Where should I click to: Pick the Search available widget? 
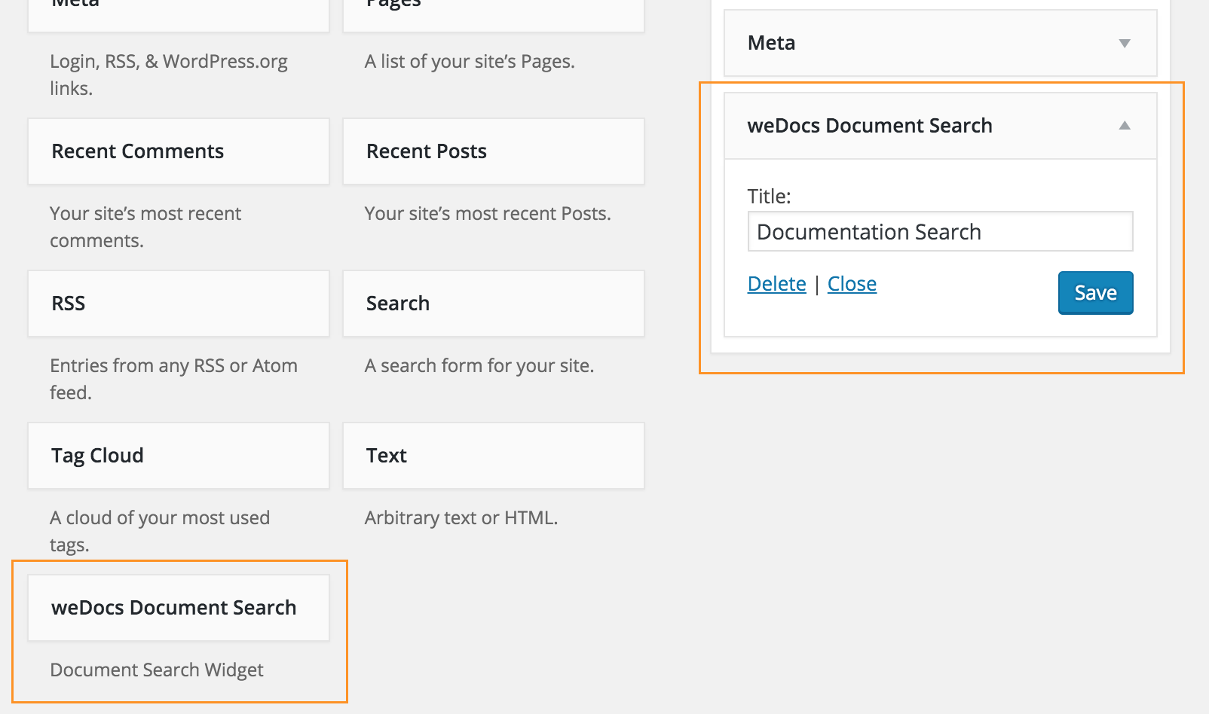point(493,304)
